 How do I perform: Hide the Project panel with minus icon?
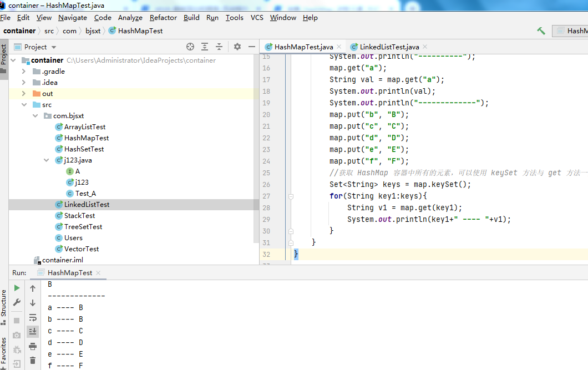tap(252, 47)
